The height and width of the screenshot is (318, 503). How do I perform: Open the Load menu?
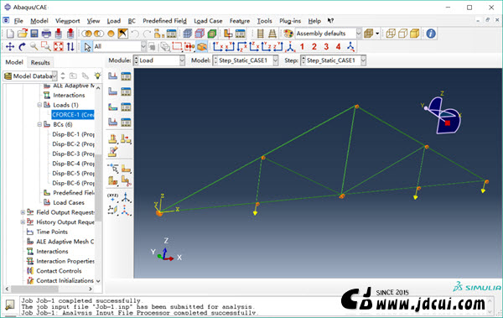(x=113, y=21)
